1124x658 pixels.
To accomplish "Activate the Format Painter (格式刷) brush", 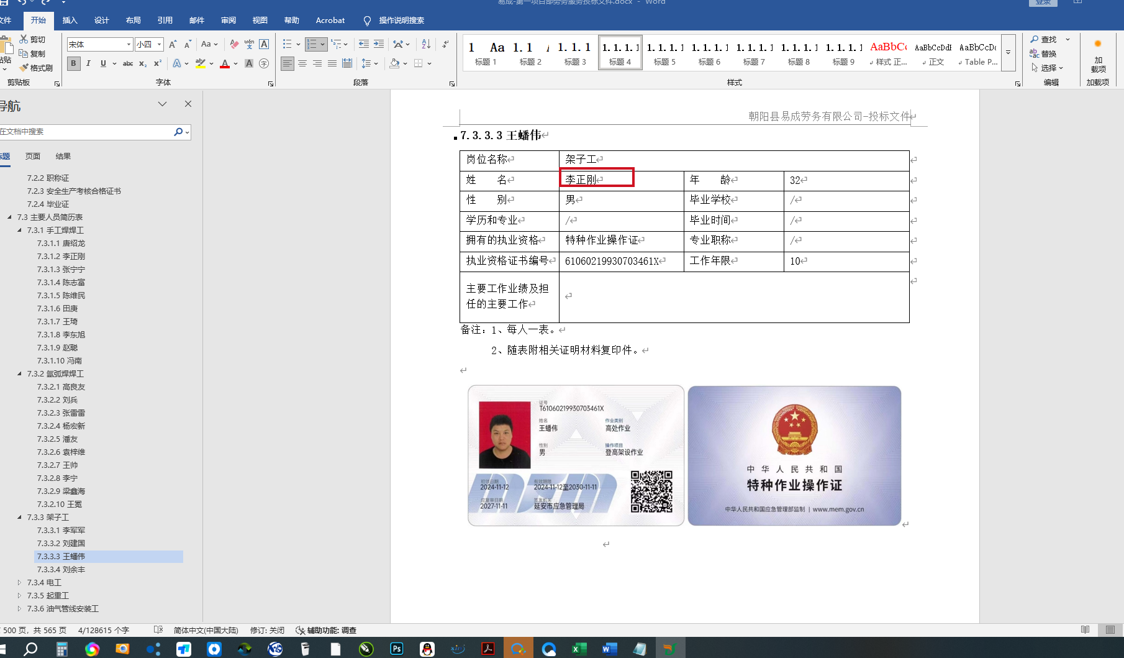I will [x=24, y=68].
